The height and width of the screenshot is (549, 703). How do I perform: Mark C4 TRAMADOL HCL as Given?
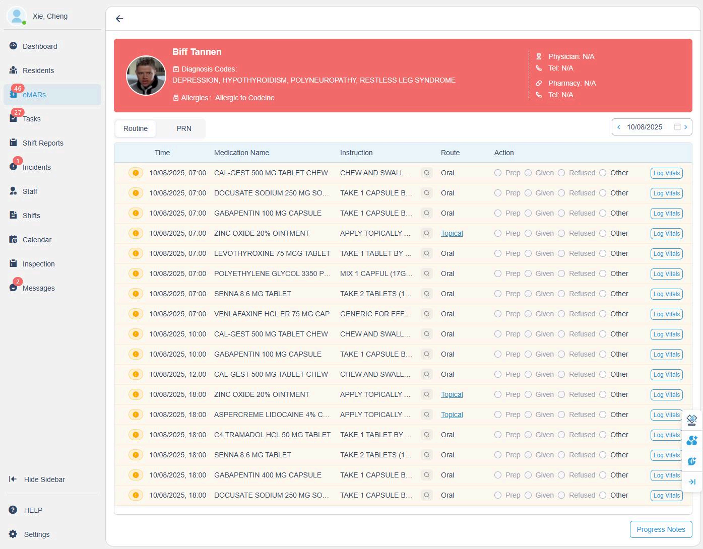pos(528,435)
